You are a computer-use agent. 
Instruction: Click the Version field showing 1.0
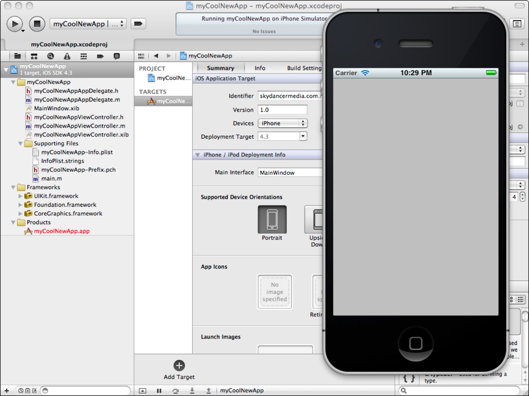click(x=283, y=110)
